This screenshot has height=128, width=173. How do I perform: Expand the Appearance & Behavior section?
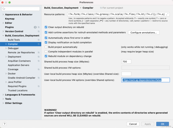coord(3,14)
